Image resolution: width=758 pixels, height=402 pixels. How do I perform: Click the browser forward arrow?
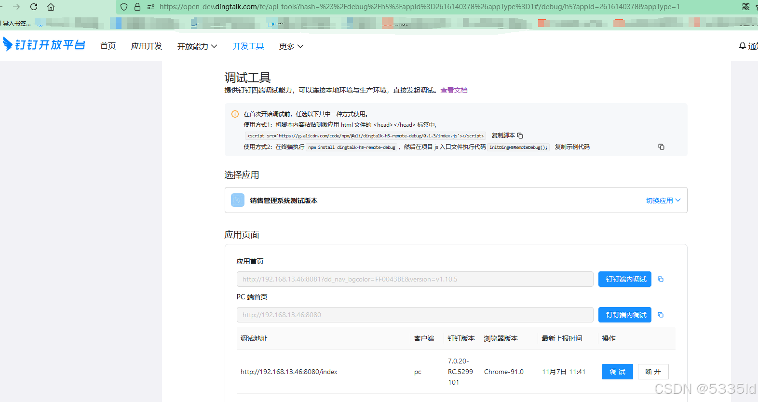click(16, 7)
